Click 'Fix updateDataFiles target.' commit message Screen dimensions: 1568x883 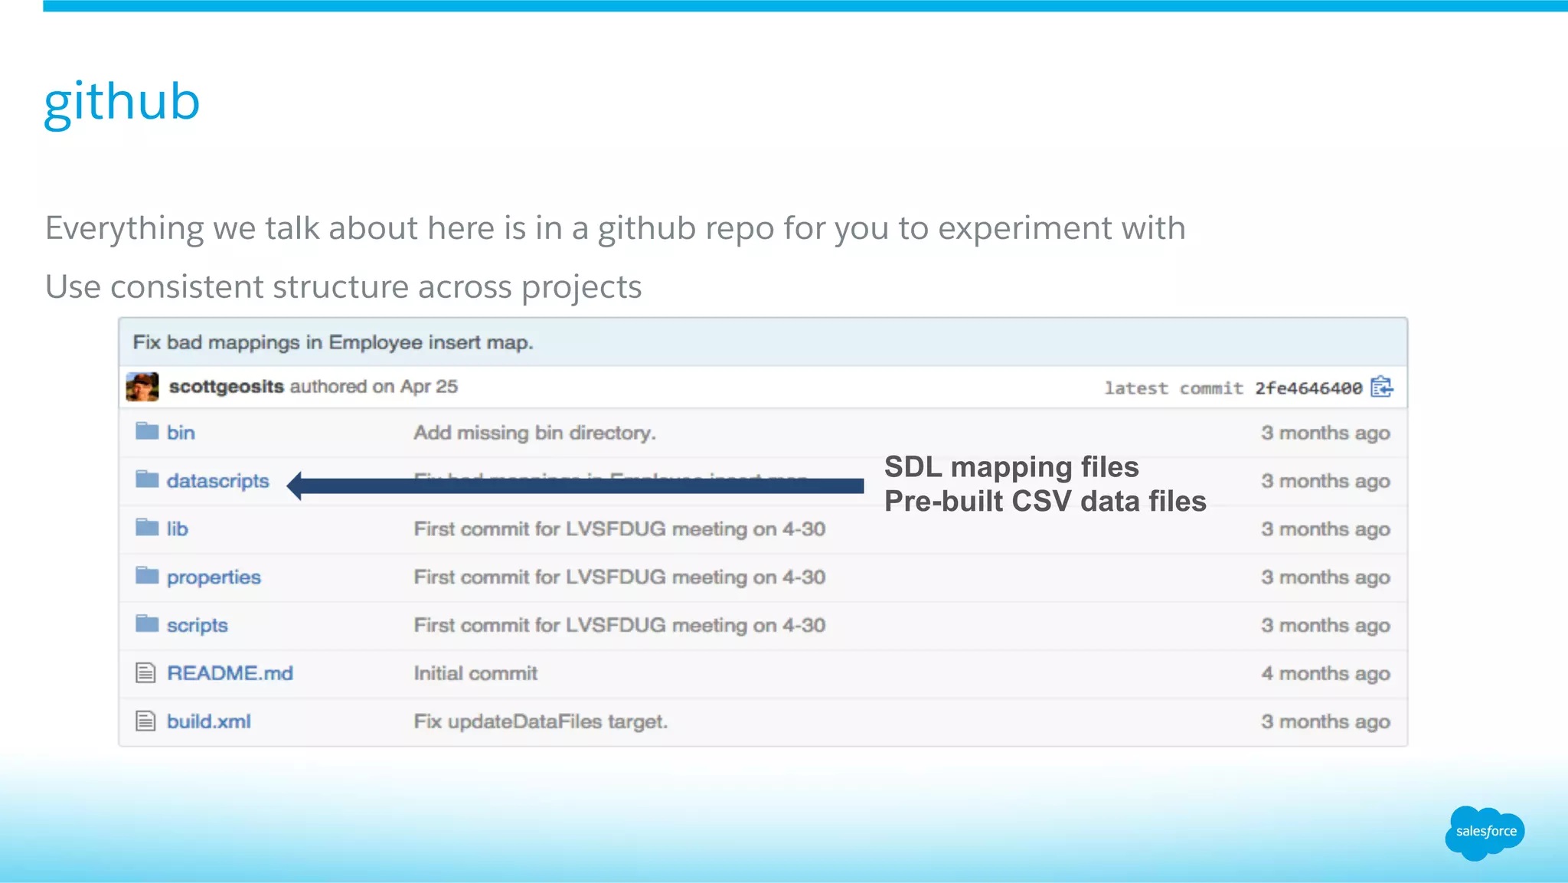(x=541, y=721)
